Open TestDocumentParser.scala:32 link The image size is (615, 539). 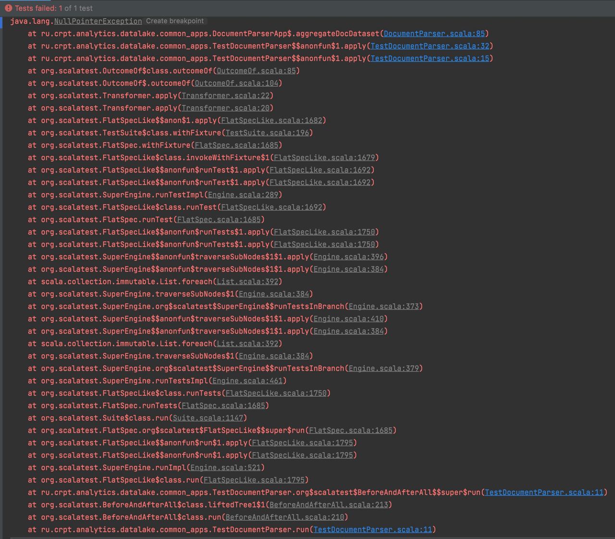tap(430, 46)
